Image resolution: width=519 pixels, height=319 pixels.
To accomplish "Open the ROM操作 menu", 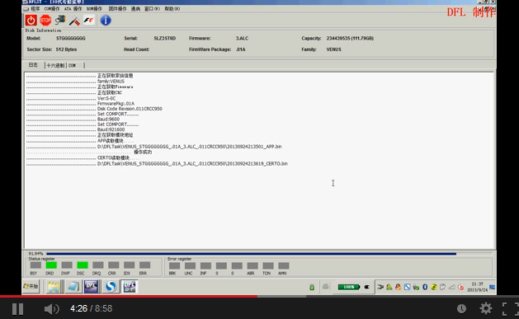I will point(94,9).
